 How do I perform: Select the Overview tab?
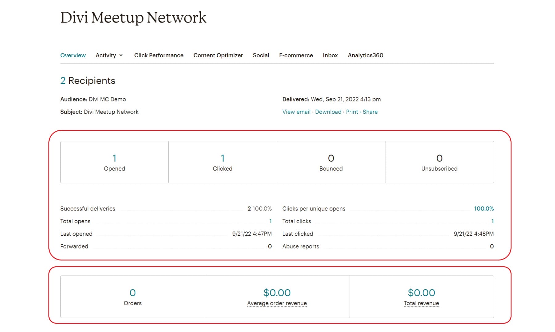pos(73,55)
